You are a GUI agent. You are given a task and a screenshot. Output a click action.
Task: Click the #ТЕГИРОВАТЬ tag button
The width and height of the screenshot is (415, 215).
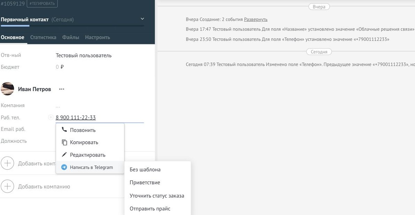point(42,4)
